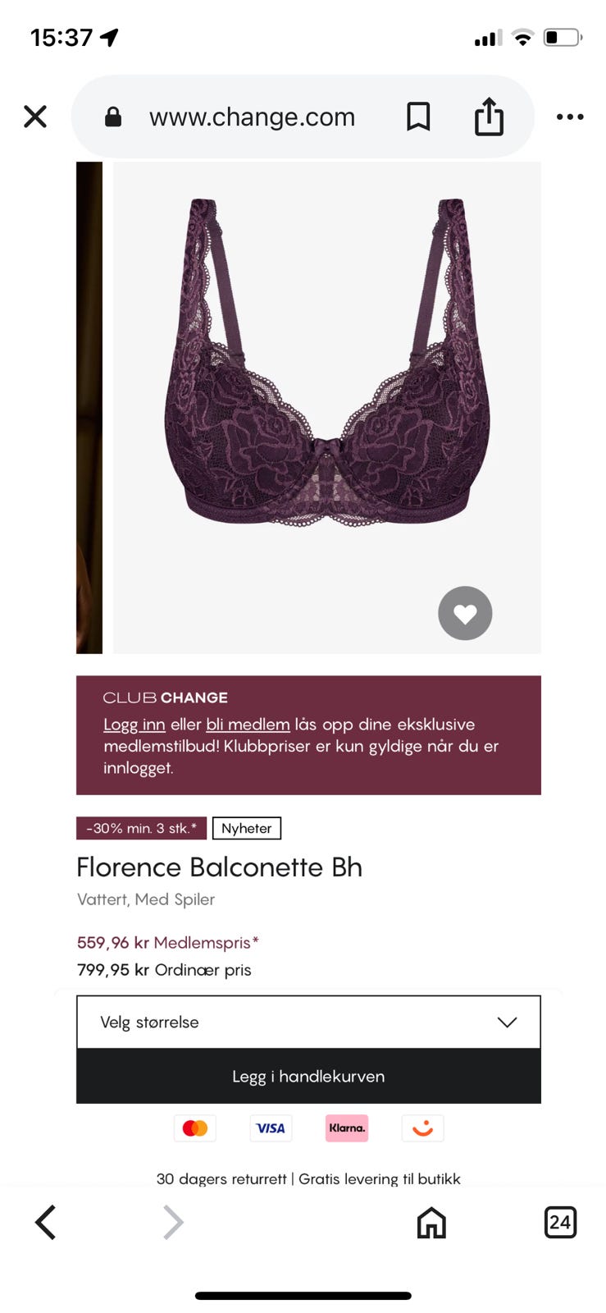Add to cart with Legg i handlekurven
The image size is (606, 1313).
pos(308,1076)
